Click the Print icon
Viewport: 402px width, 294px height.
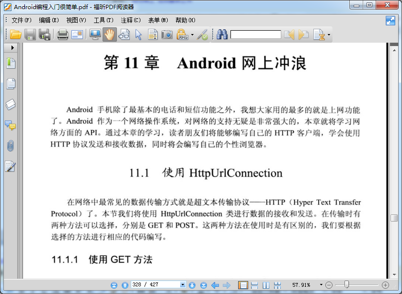[63, 35]
